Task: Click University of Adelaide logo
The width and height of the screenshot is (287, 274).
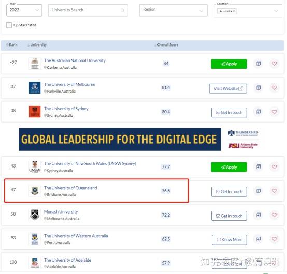Action: (35, 263)
